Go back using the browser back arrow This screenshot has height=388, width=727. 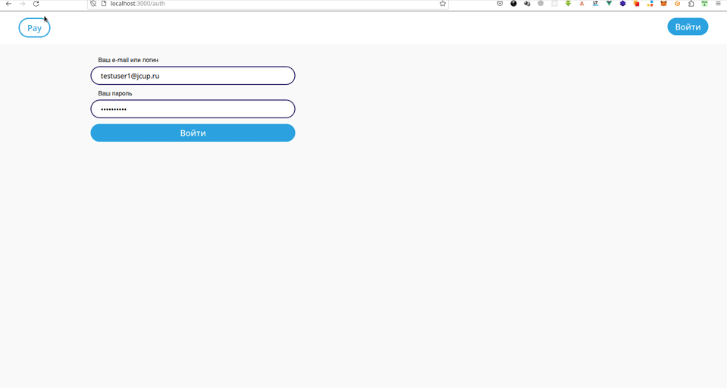click(x=8, y=4)
